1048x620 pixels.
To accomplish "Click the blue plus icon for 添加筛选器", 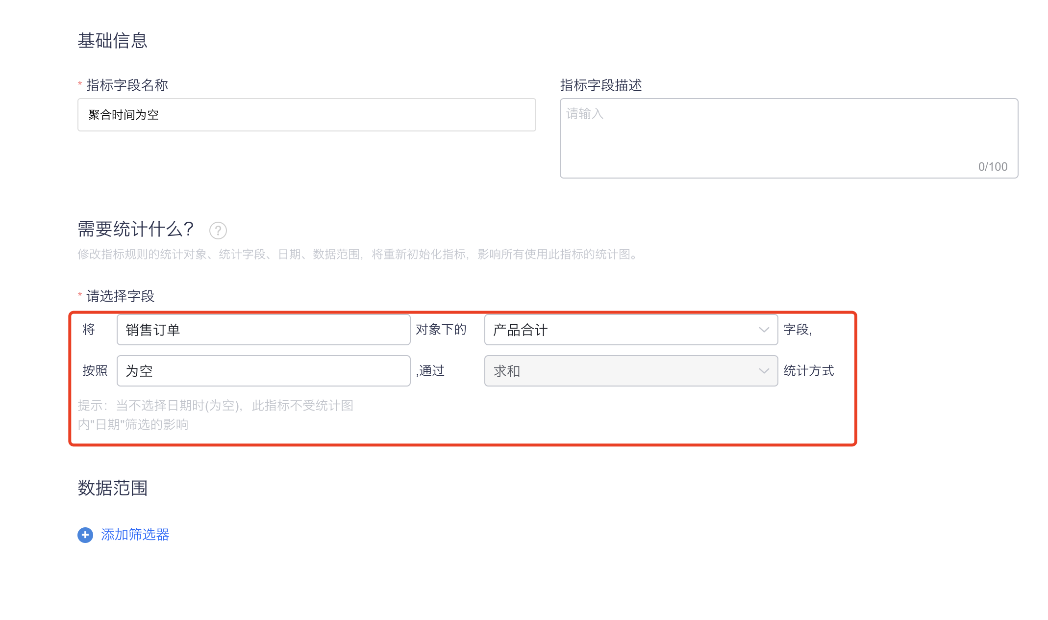I will 85,535.
